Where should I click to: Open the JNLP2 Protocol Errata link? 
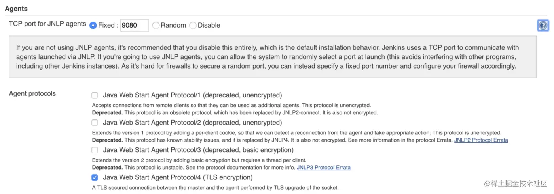[x=481, y=140]
